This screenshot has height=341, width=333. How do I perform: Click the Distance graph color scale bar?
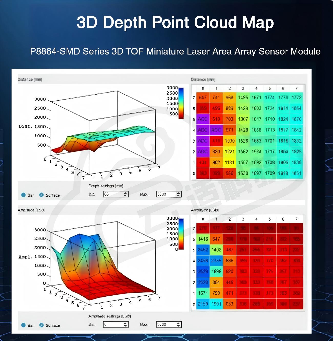coord(181,103)
